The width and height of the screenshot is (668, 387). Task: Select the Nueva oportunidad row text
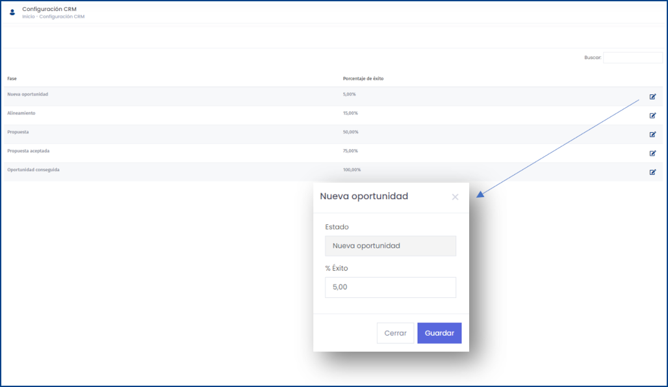click(x=28, y=94)
